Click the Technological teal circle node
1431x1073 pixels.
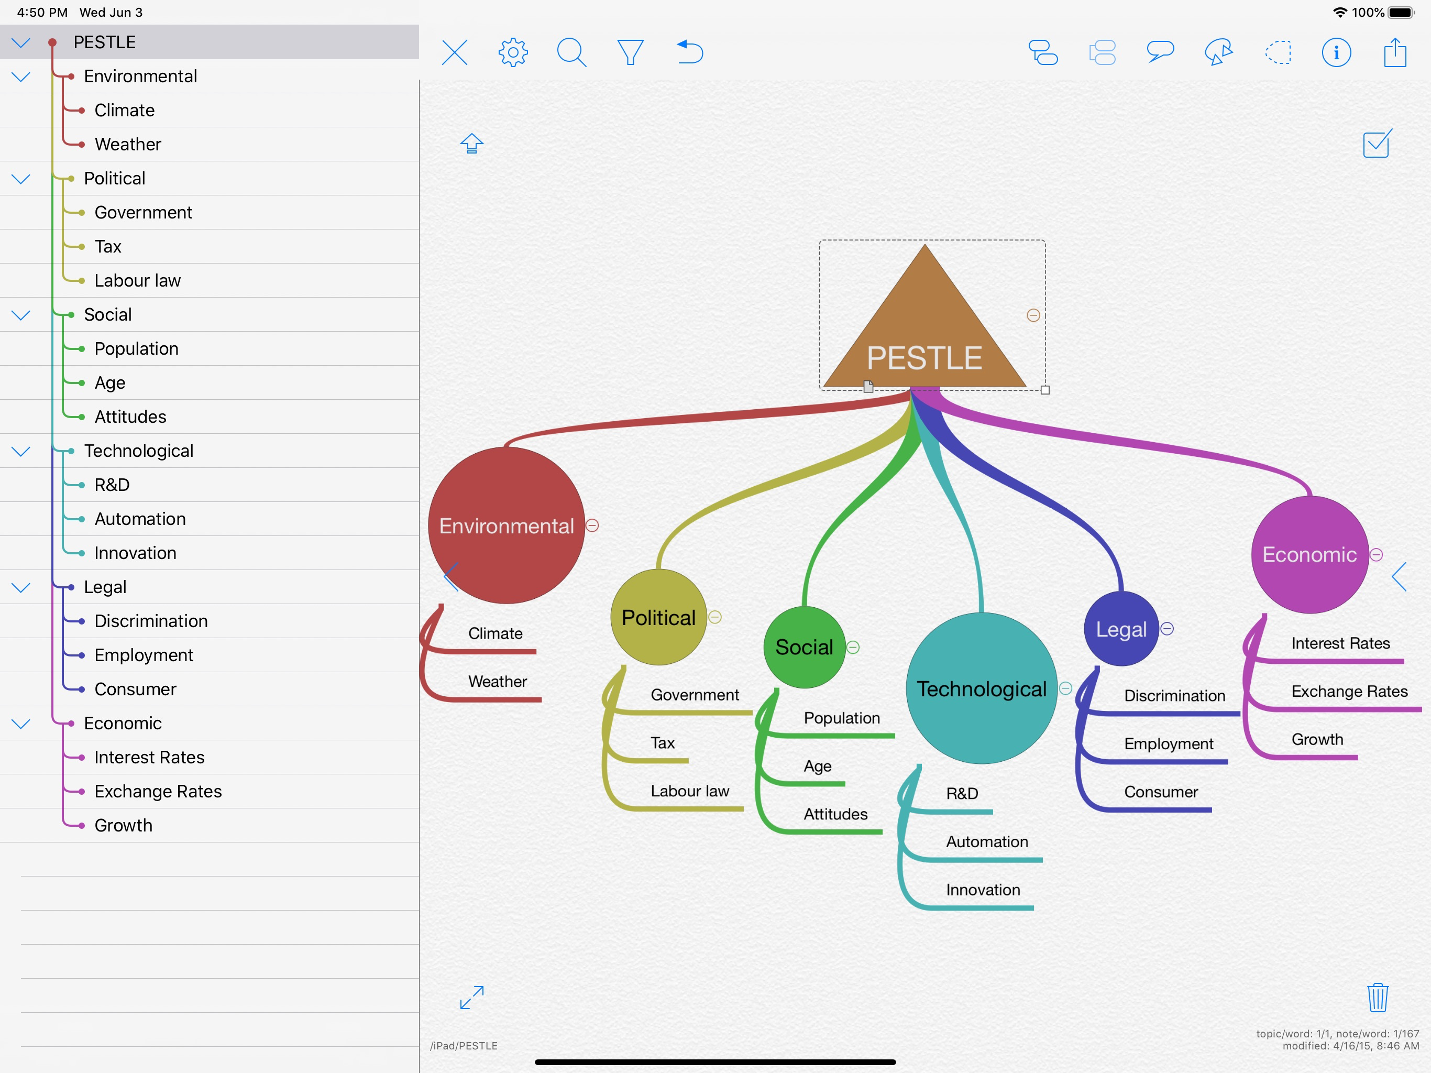(982, 688)
